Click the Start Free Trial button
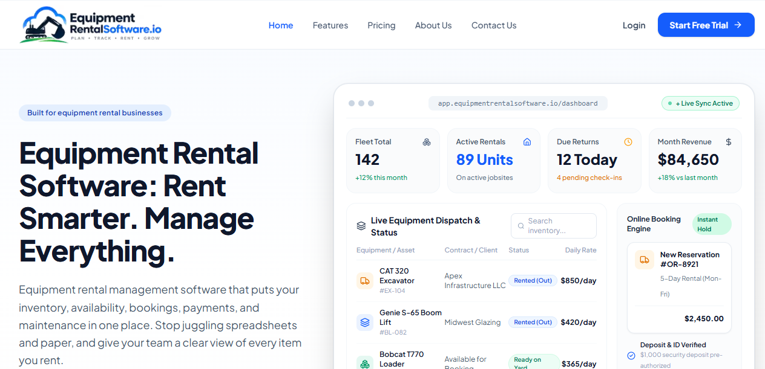This screenshot has height=369, width=765. click(x=706, y=25)
